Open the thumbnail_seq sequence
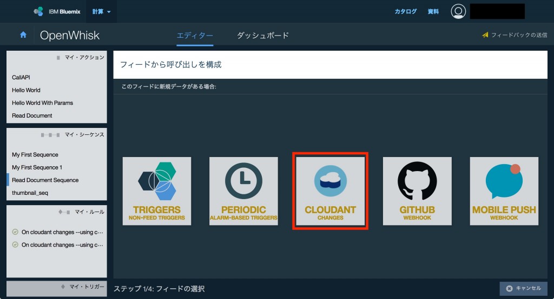The width and height of the screenshot is (554, 299). click(30, 193)
